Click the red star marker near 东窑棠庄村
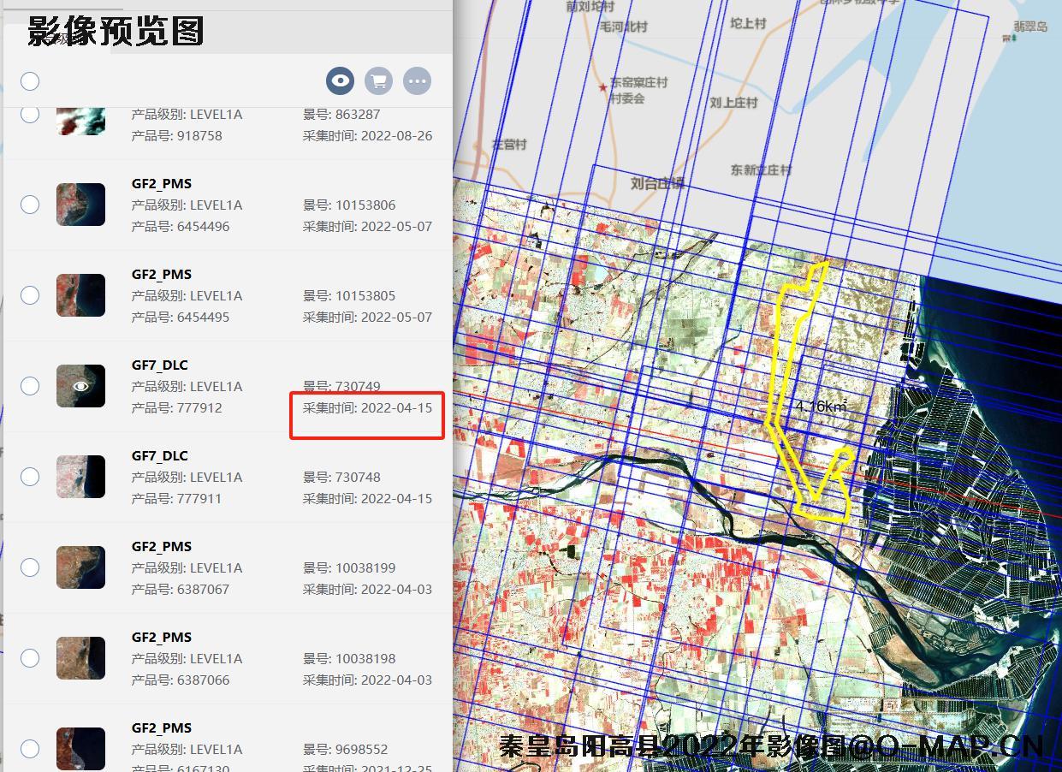Viewport: 1062px width, 772px height. [603, 87]
